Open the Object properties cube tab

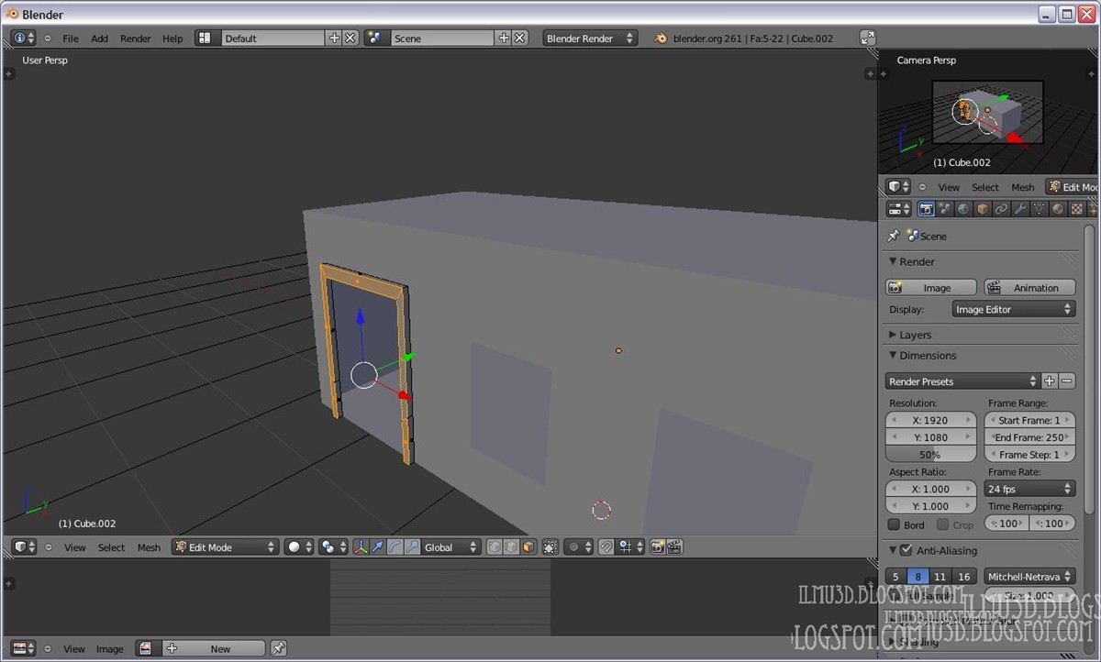point(983,209)
